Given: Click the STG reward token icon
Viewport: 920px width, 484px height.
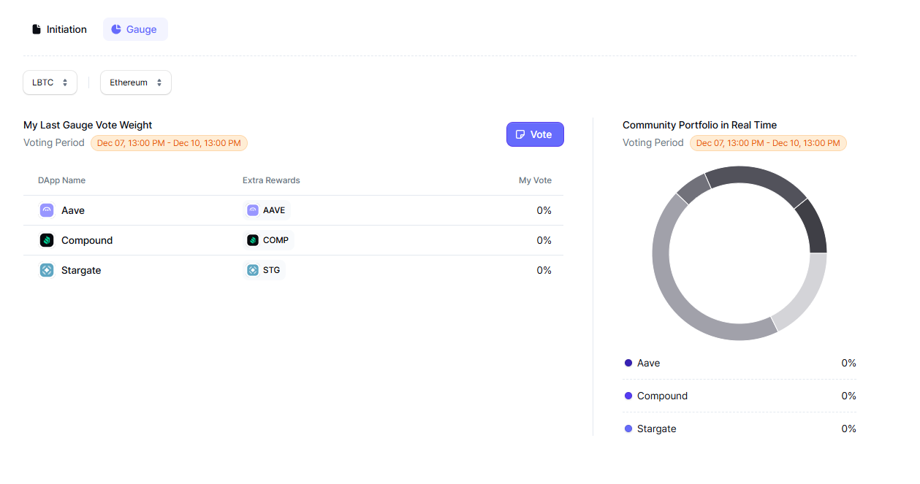Looking at the screenshot, I should [x=253, y=270].
